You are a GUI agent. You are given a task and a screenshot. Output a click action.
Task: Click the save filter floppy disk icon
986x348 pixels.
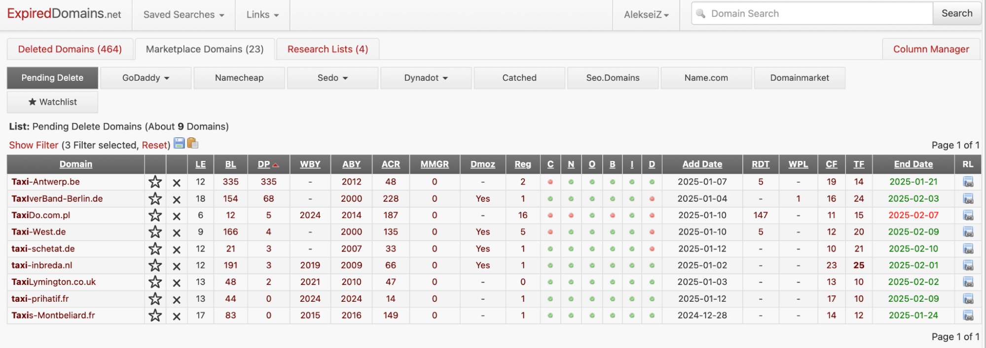pos(179,143)
